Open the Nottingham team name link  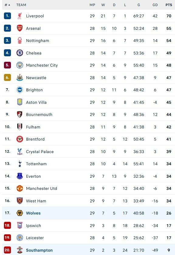pos(37,41)
